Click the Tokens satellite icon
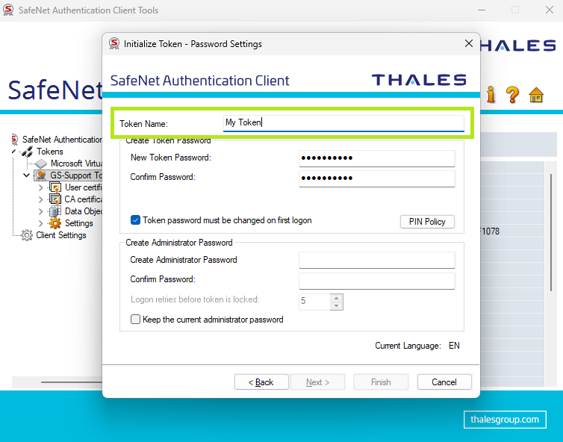This screenshot has height=442, width=563. 28,152
